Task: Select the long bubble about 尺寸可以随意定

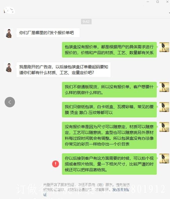Action: pyautogui.click(x=109, y=135)
